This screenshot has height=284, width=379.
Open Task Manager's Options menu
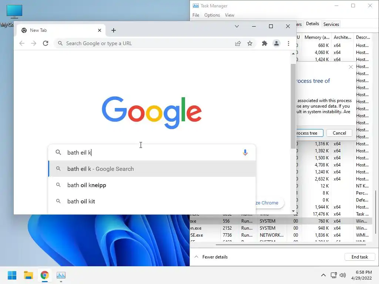pyautogui.click(x=212, y=15)
